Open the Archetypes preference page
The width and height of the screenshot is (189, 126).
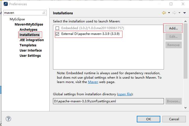tap(28, 29)
